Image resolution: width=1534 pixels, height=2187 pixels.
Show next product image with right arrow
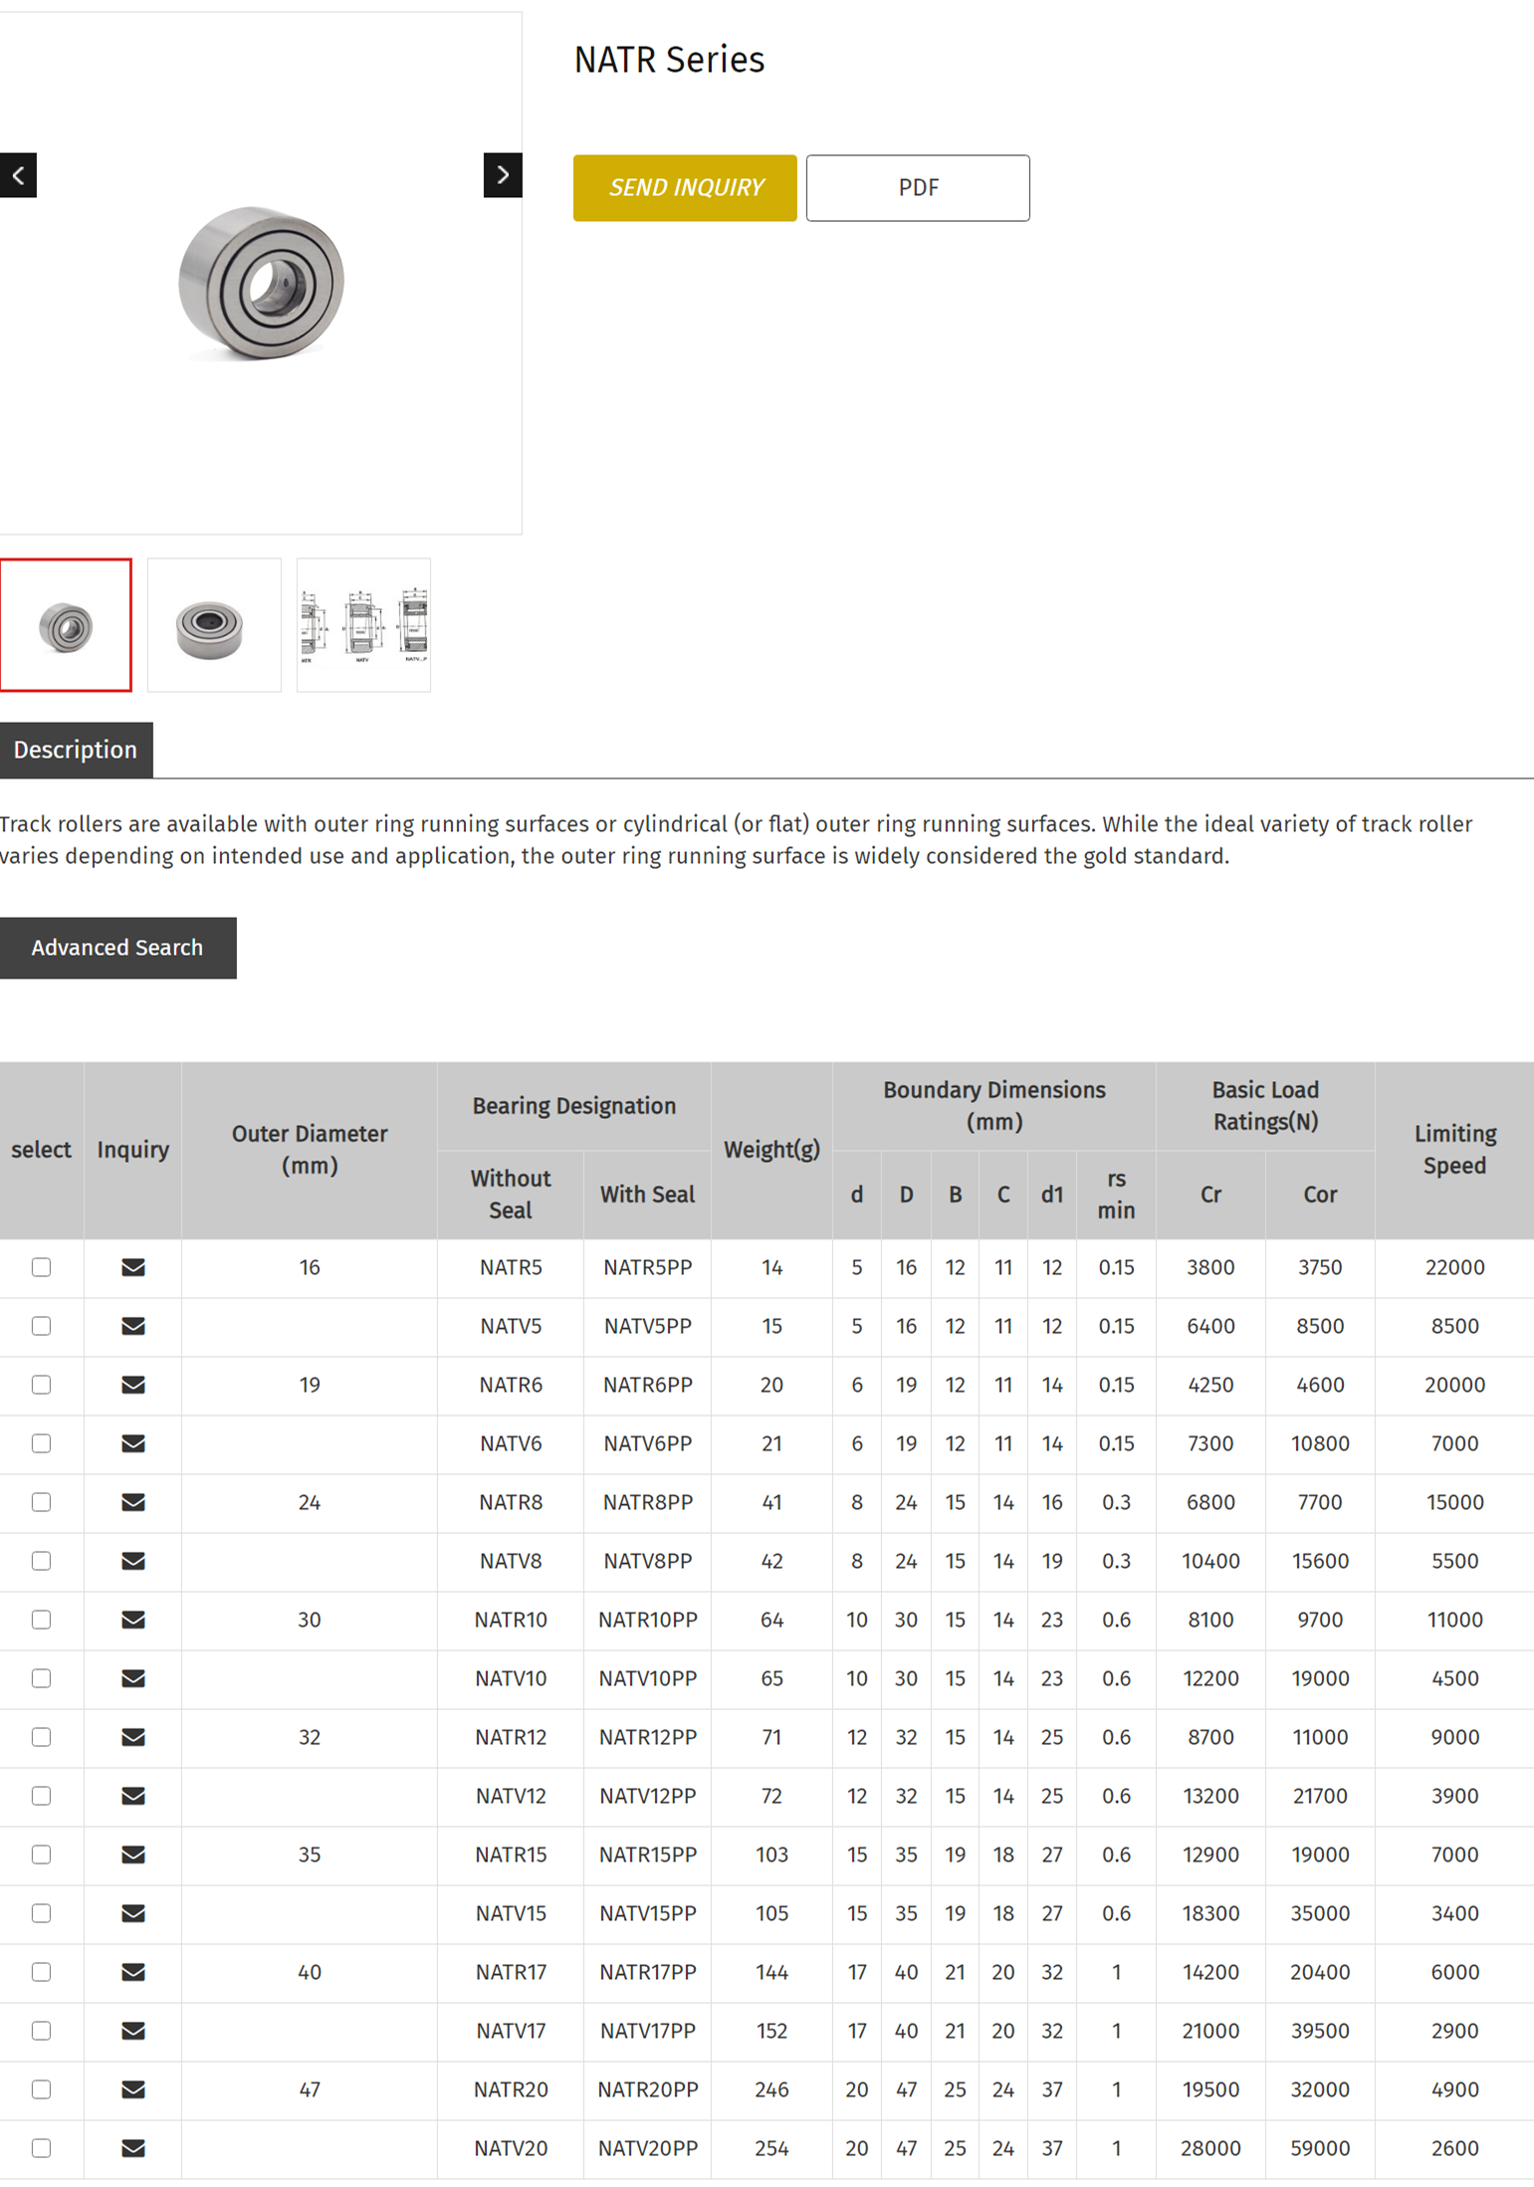tap(503, 175)
